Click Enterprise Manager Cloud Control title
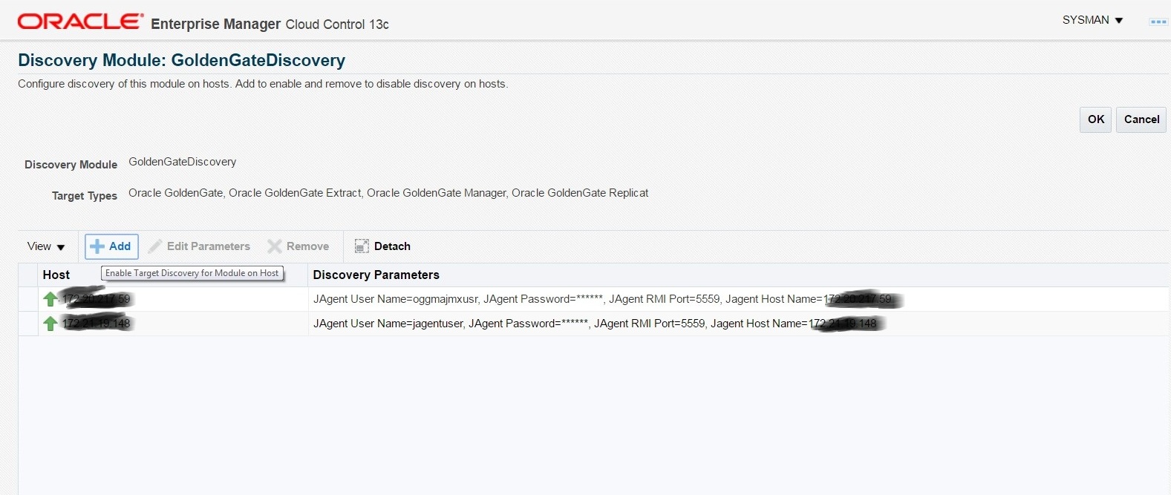 [x=270, y=24]
